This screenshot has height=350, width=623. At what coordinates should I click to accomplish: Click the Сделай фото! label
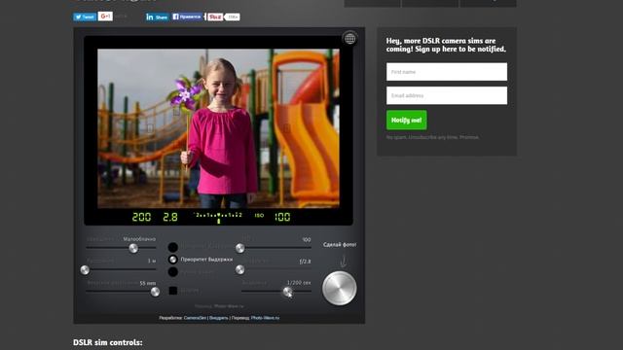[x=340, y=245]
